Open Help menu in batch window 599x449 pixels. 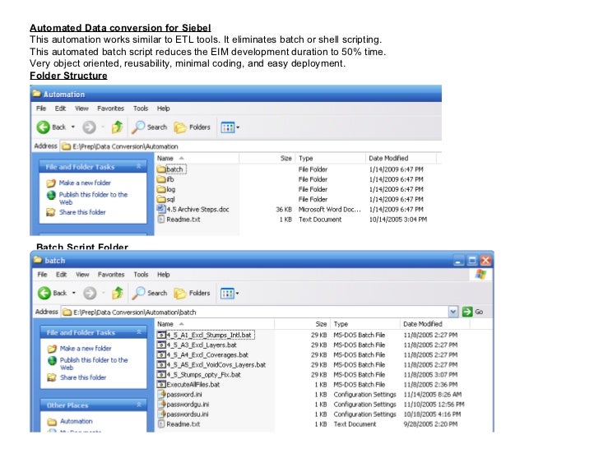click(x=163, y=275)
